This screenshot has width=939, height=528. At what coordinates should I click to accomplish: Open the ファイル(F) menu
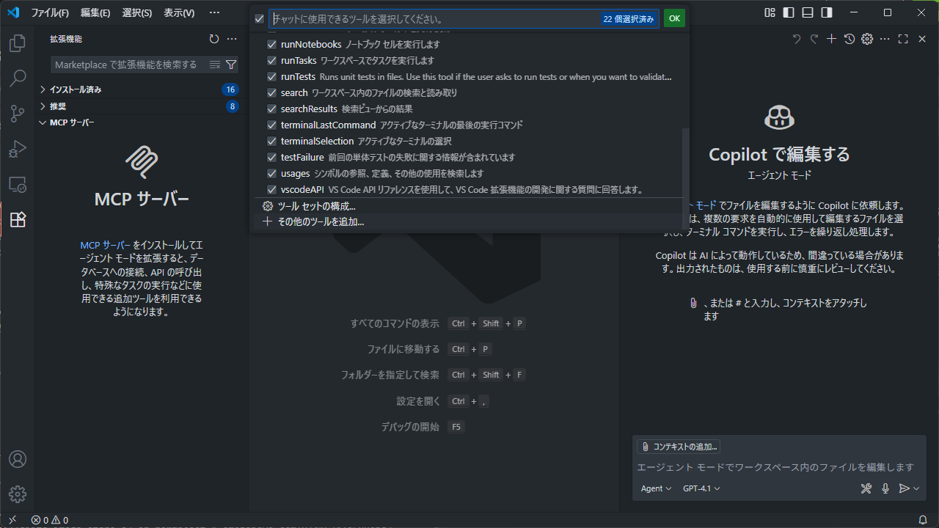pos(50,12)
